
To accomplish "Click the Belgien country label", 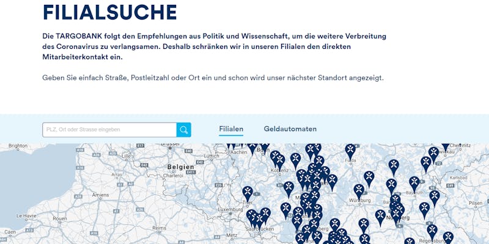I will pos(181,167).
